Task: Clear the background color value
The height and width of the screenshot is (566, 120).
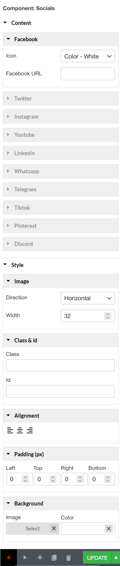Action: pyautogui.click(x=109, y=529)
